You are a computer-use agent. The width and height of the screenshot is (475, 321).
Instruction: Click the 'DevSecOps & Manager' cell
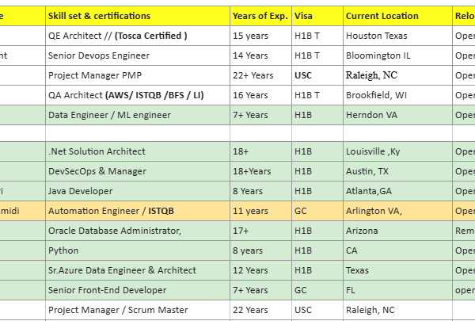(x=136, y=171)
